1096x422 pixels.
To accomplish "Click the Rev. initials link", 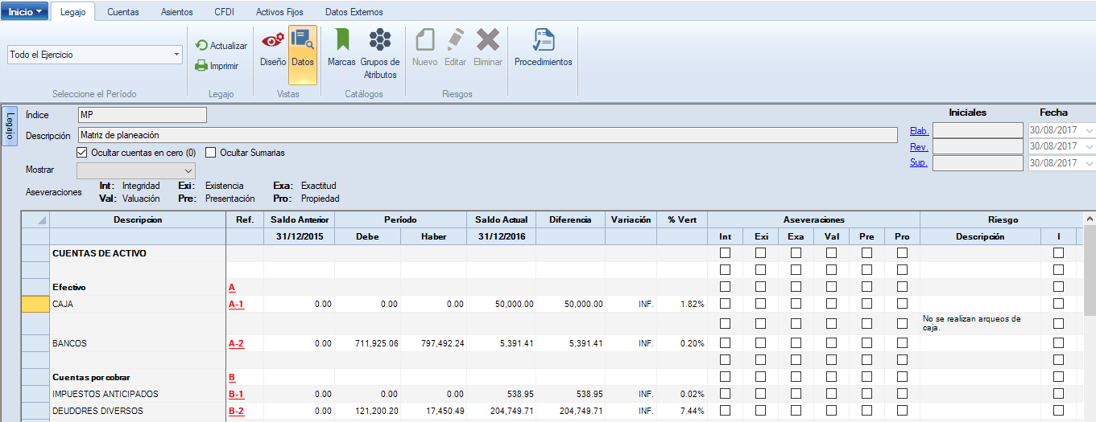I will click(919, 147).
